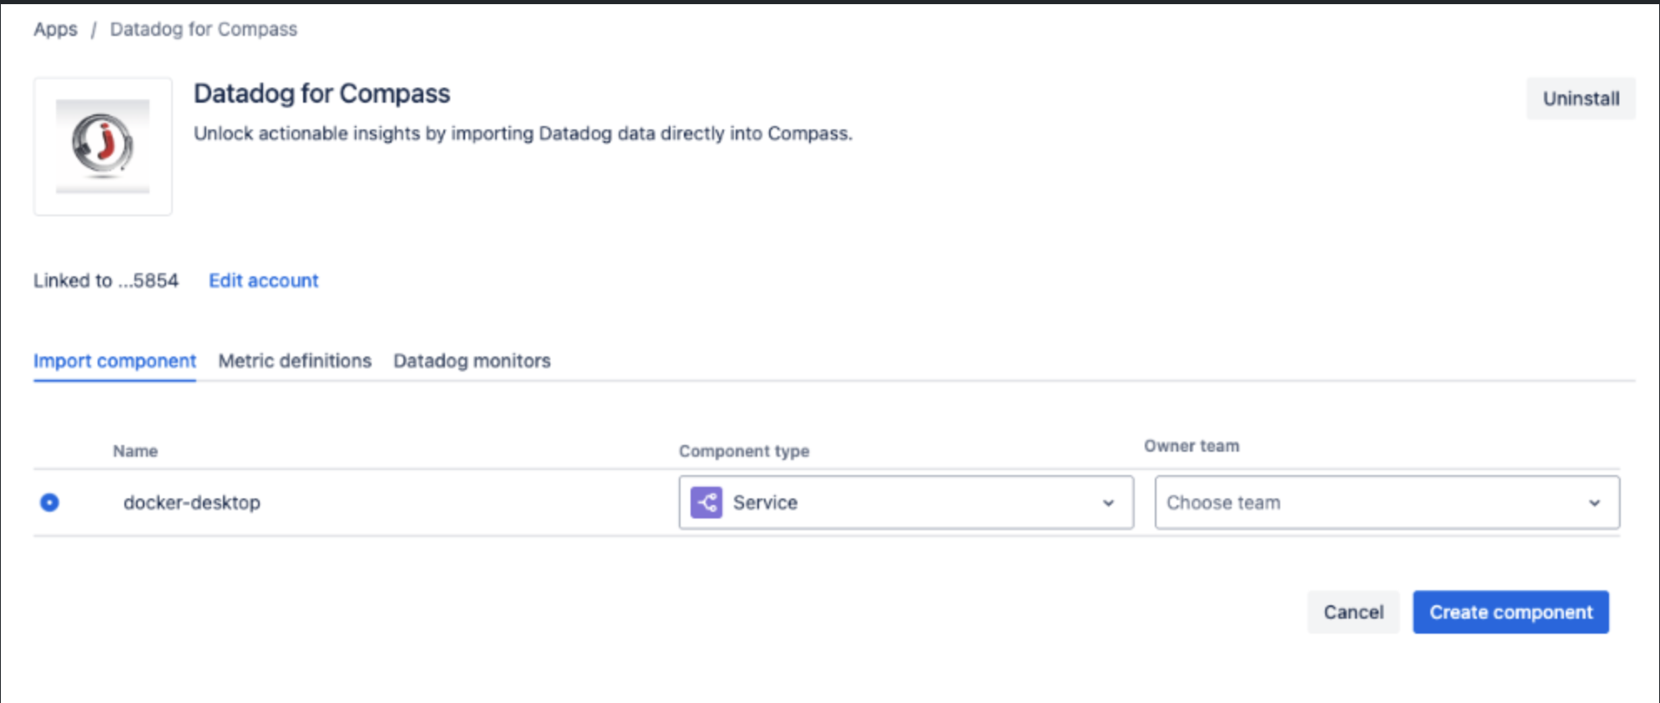Open the Metric definitions tab
The image size is (1660, 703).
click(x=295, y=361)
